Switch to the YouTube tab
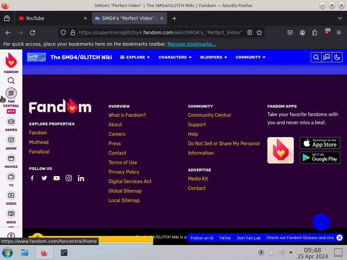This screenshot has height=260, width=347. pos(53,18)
